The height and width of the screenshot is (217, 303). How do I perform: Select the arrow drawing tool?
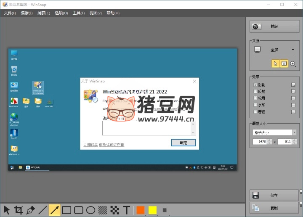(x=55, y=210)
